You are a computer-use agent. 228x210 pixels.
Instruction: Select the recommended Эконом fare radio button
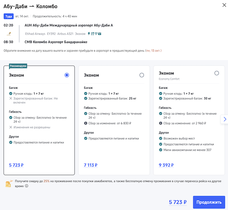pyautogui.click(x=67, y=75)
